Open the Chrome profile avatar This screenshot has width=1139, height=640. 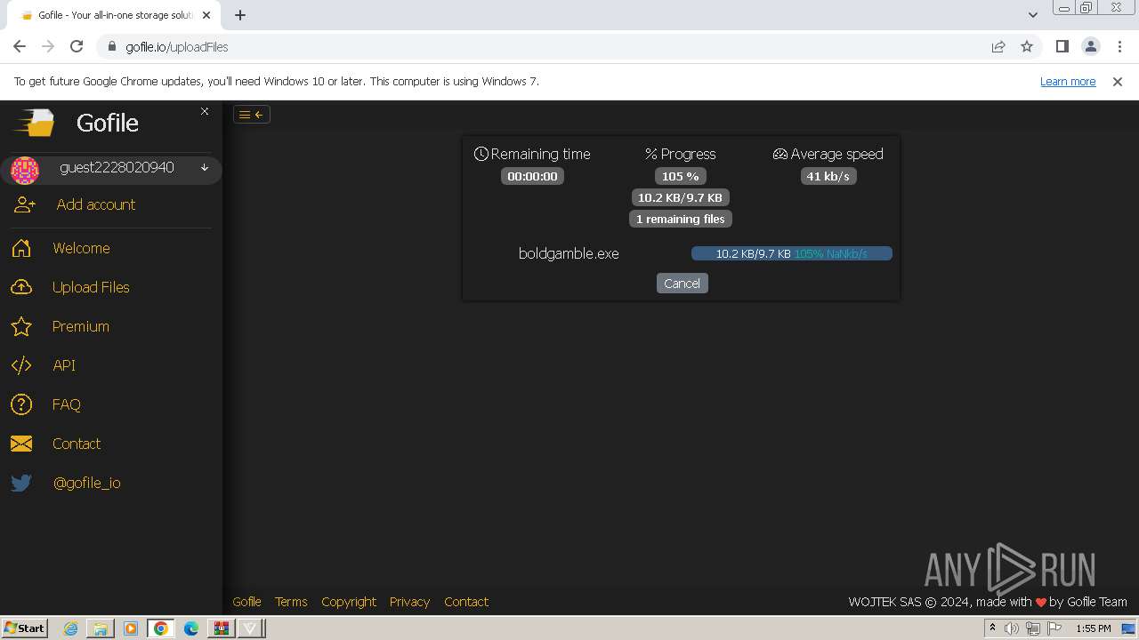1091,46
